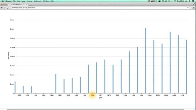This screenshot has height=110, width=196.
Task: Open the Help menu
Action: click(52, 1)
